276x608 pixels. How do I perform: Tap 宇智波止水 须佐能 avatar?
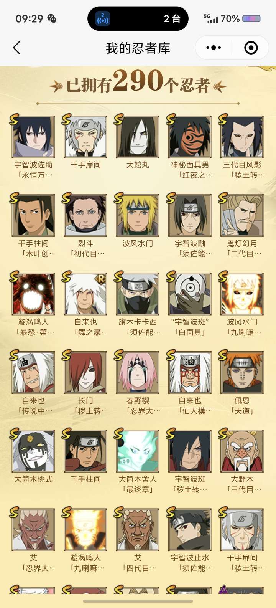pos(190,530)
